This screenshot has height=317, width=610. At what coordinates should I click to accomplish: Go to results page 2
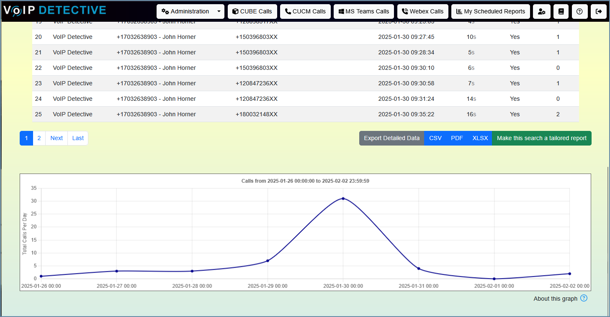(x=39, y=138)
